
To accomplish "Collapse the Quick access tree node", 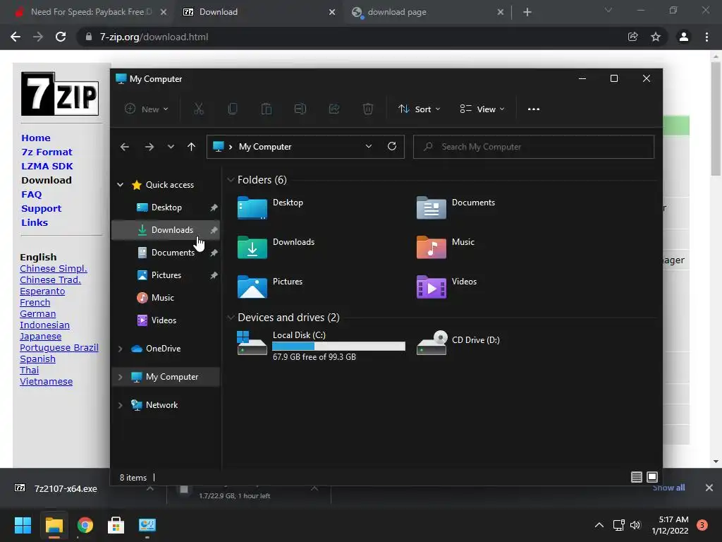I will click(120, 185).
